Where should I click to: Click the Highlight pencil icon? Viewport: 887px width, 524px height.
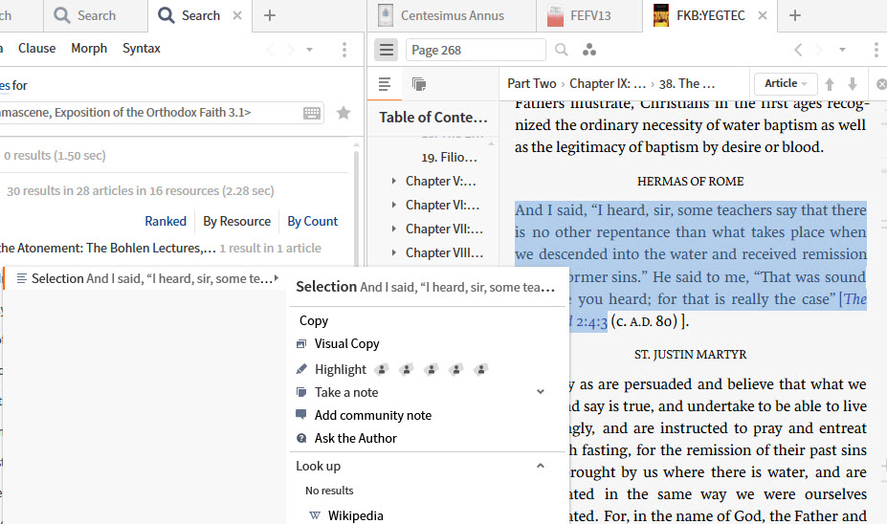pos(301,369)
